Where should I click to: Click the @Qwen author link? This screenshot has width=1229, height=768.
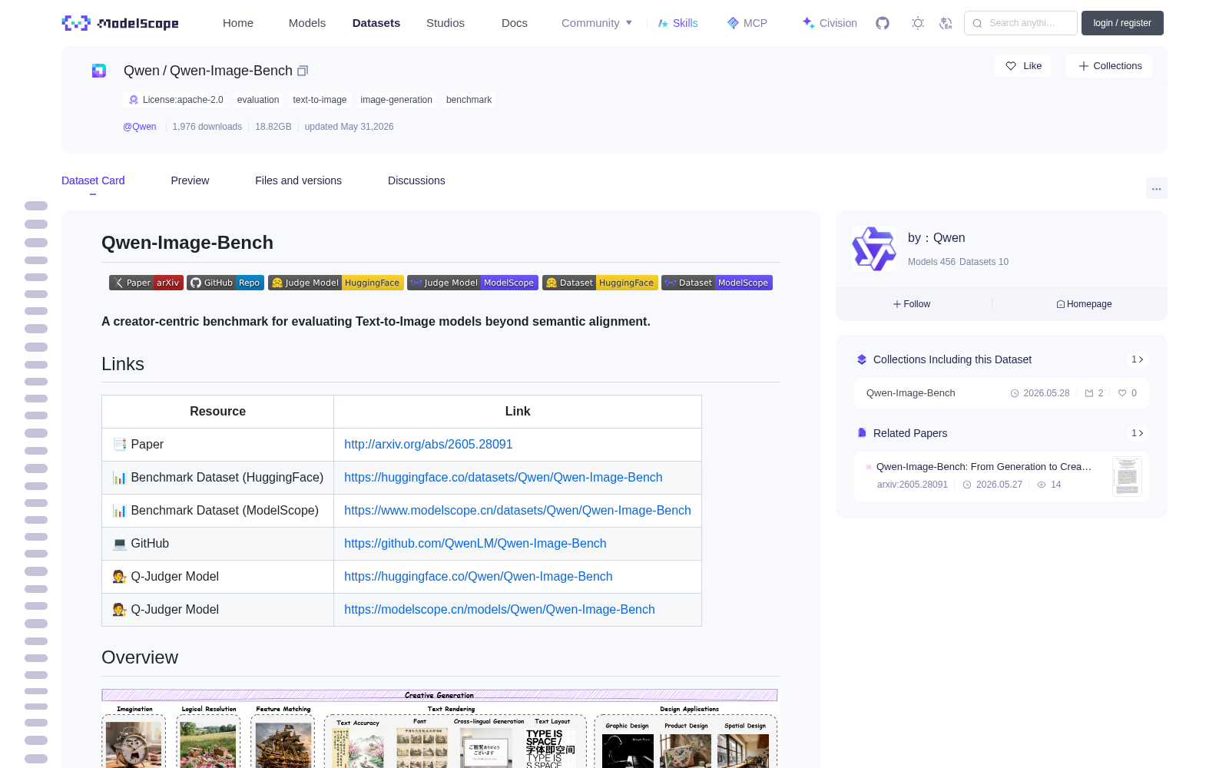(140, 127)
